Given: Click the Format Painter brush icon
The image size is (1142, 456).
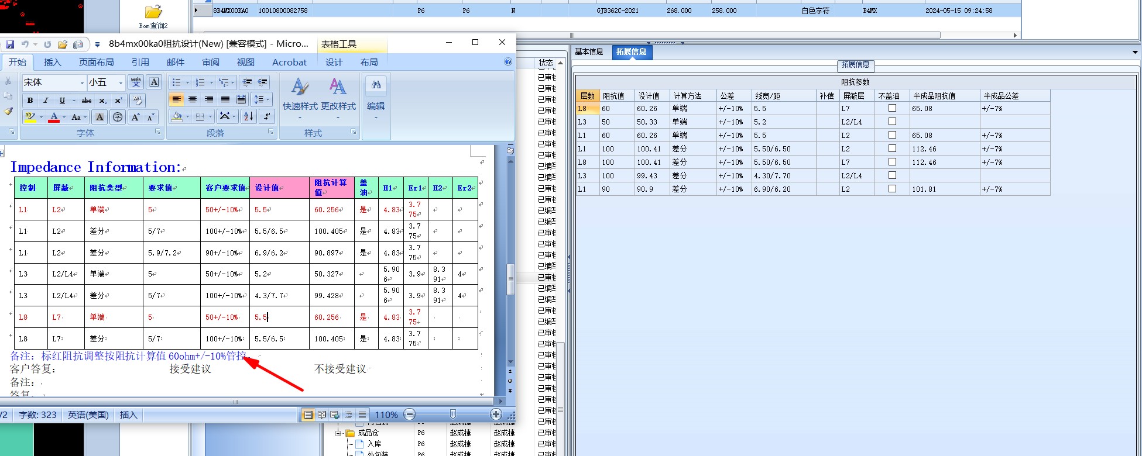Looking at the screenshot, I should [x=8, y=111].
